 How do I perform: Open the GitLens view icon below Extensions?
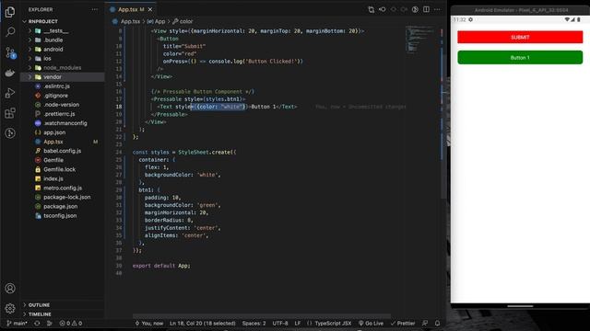click(x=10, y=133)
